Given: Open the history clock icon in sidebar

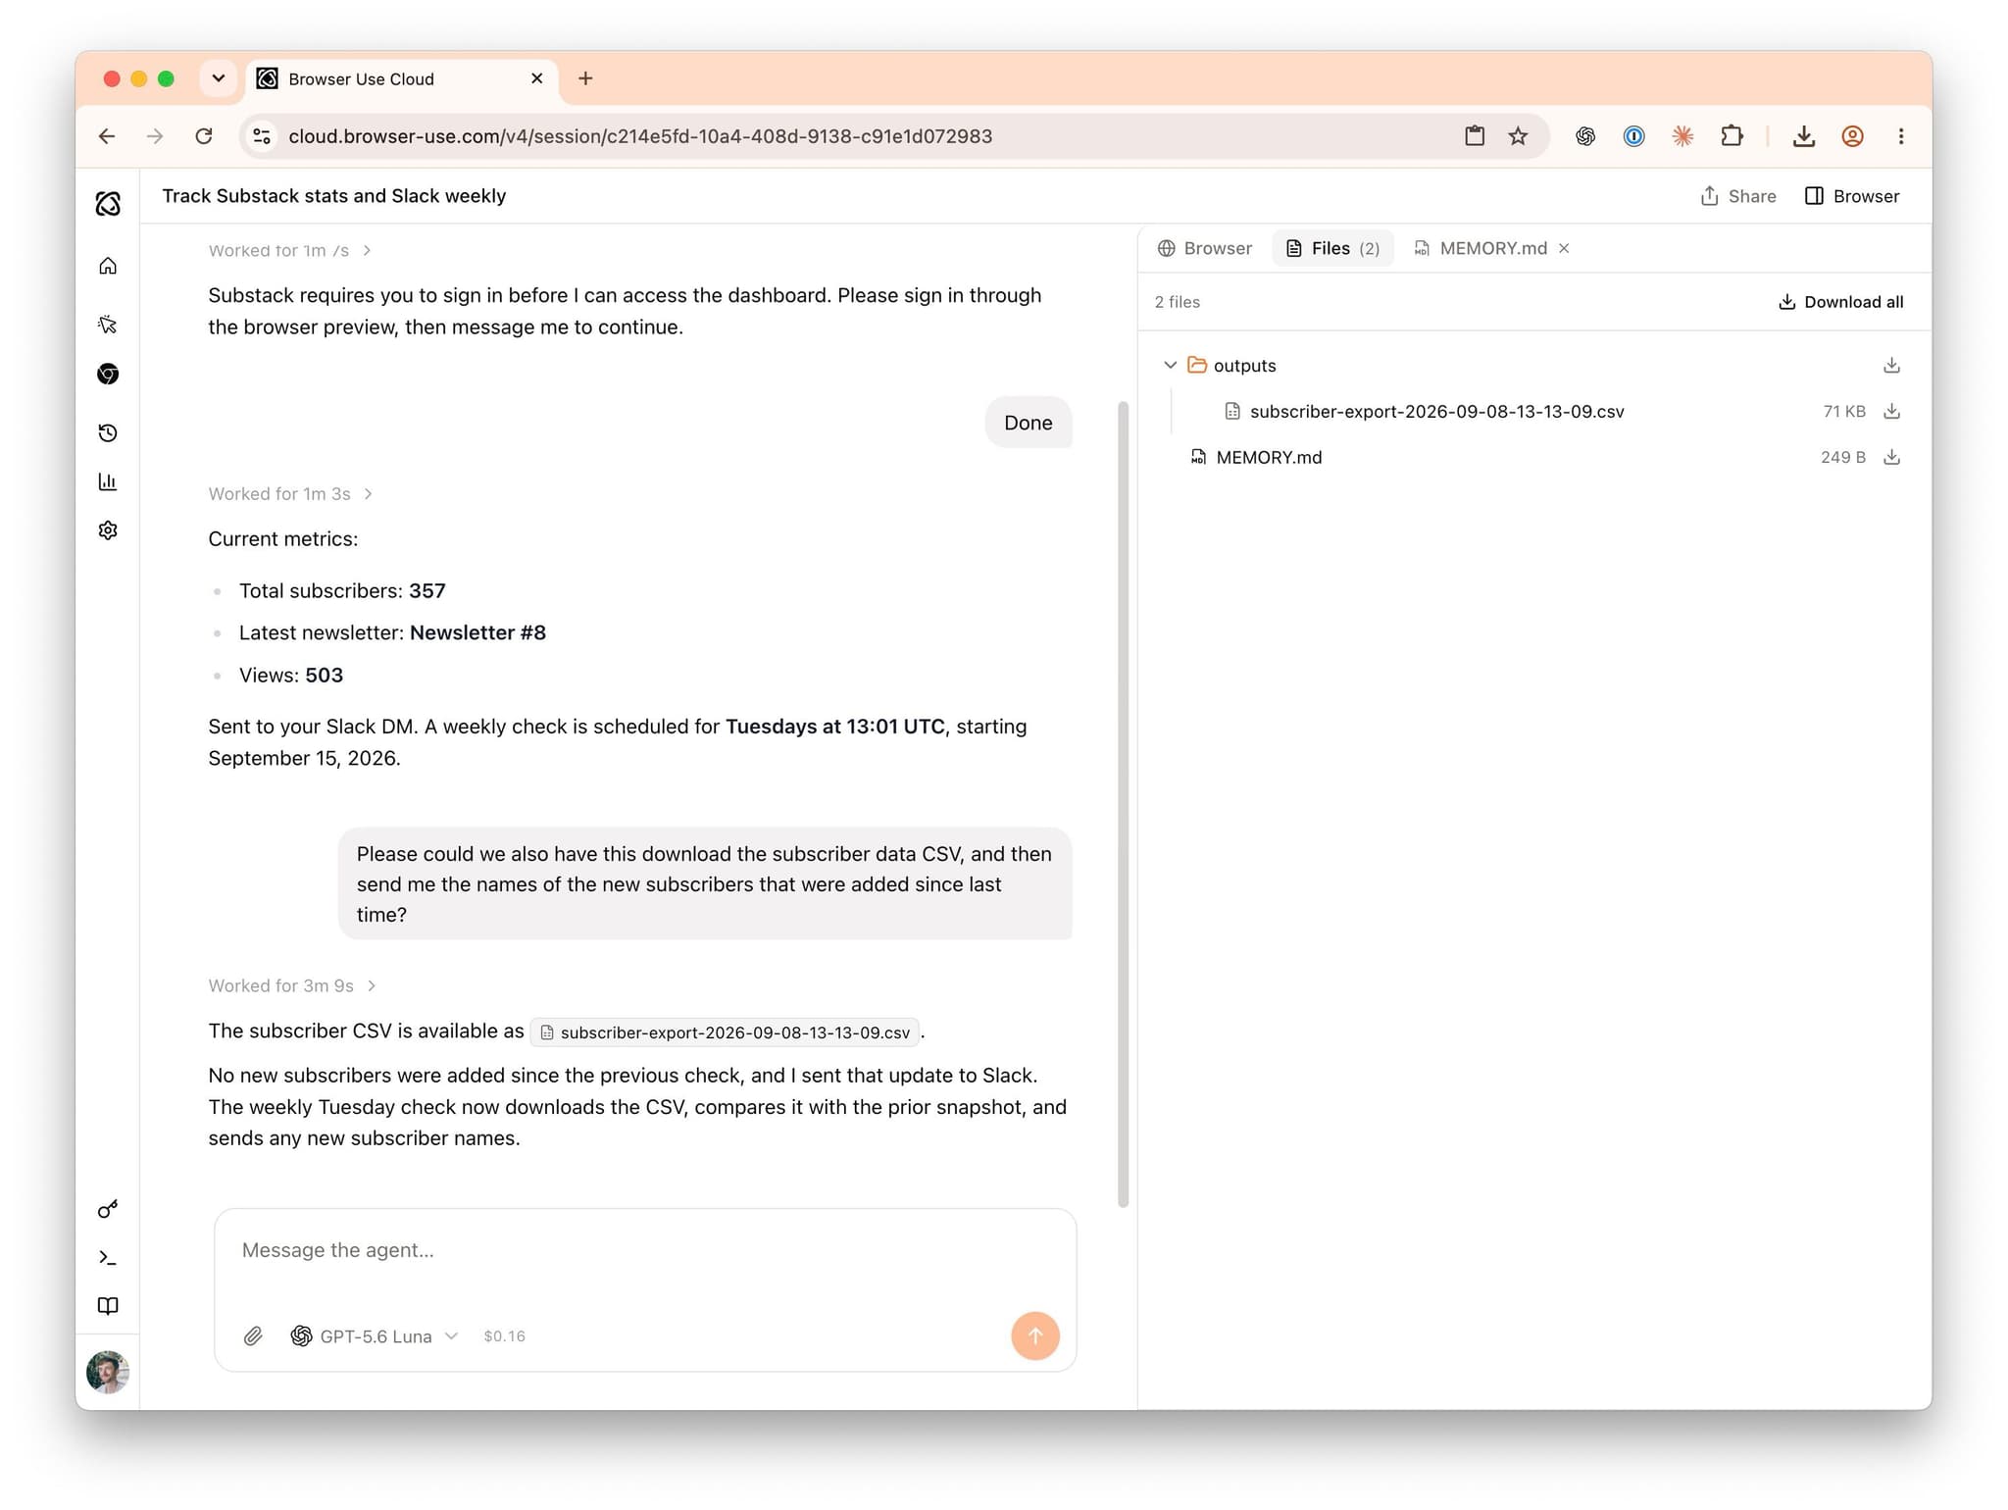Looking at the screenshot, I should [x=108, y=432].
